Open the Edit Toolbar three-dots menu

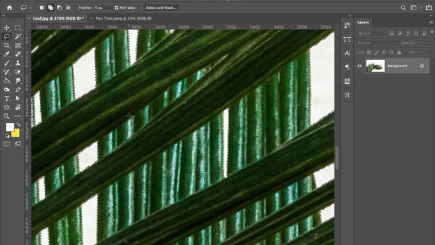tap(18, 116)
